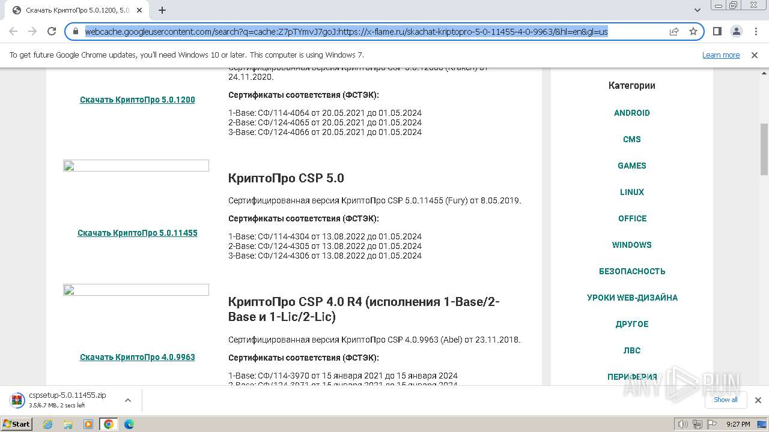Click the КриптоПро CSP 5.0 heading

pyautogui.click(x=286, y=178)
